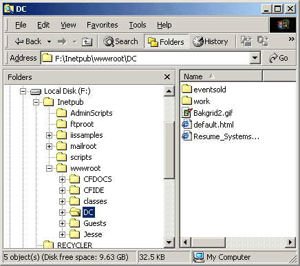Select the Local Disk (F:) drive icon
Image resolution: width=300 pixels, height=266 pixels.
[x=36, y=92]
